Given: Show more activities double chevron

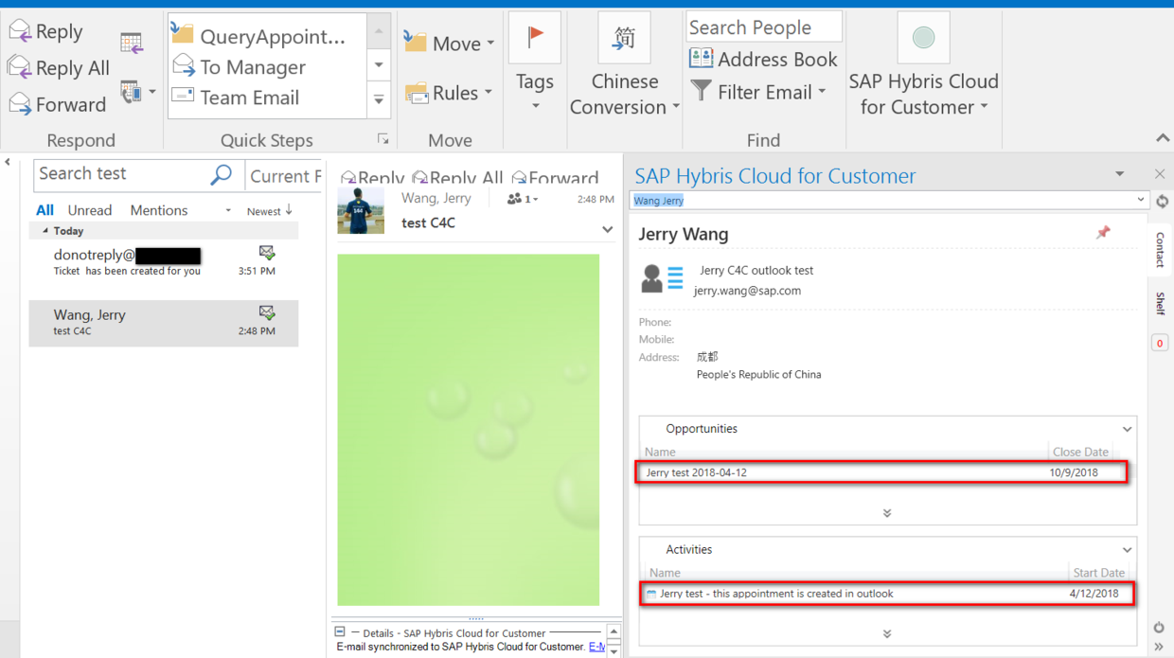Looking at the screenshot, I should (887, 634).
